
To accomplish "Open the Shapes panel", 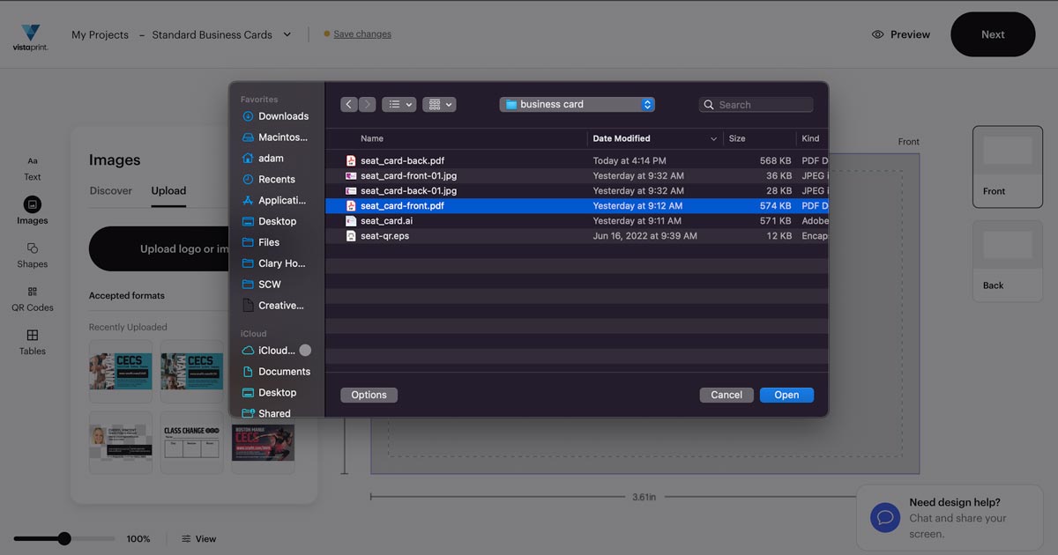I will (33, 255).
